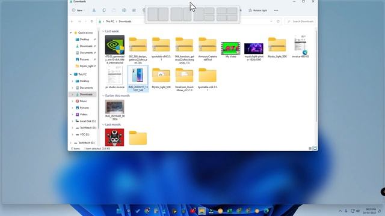
Task: Collapse the This PC tree node
Action: point(71,74)
